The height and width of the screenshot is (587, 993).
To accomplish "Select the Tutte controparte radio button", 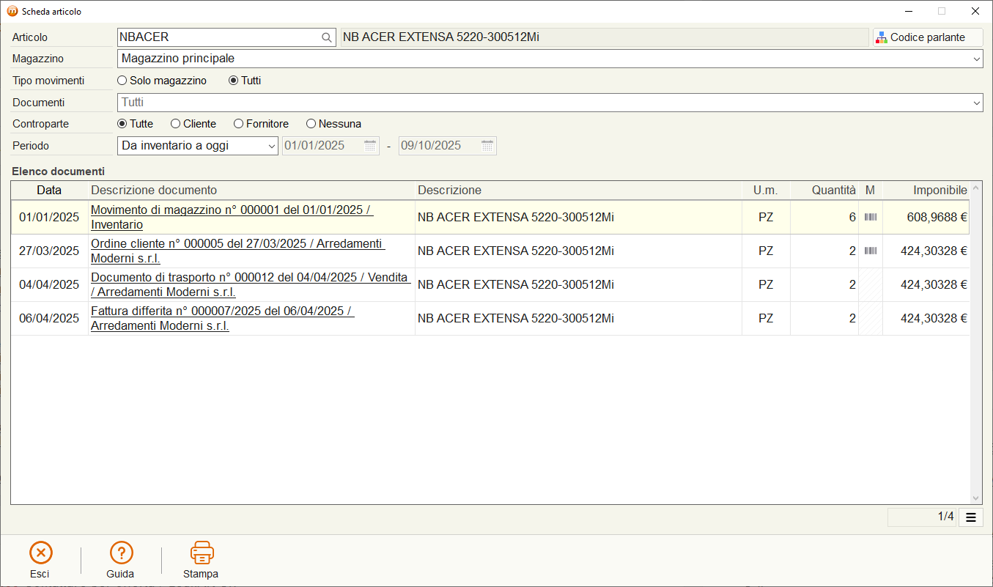I will click(x=122, y=124).
